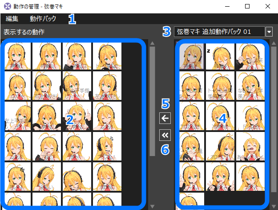Click the displayed motions list scroll up arrow
The width and height of the screenshot is (278, 210).
pos(152,43)
